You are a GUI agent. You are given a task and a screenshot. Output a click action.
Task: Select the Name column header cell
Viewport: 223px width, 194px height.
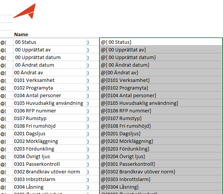(x=50, y=34)
